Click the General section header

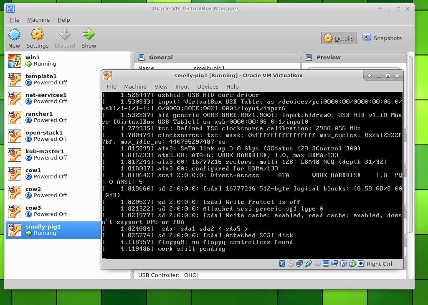[217, 57]
